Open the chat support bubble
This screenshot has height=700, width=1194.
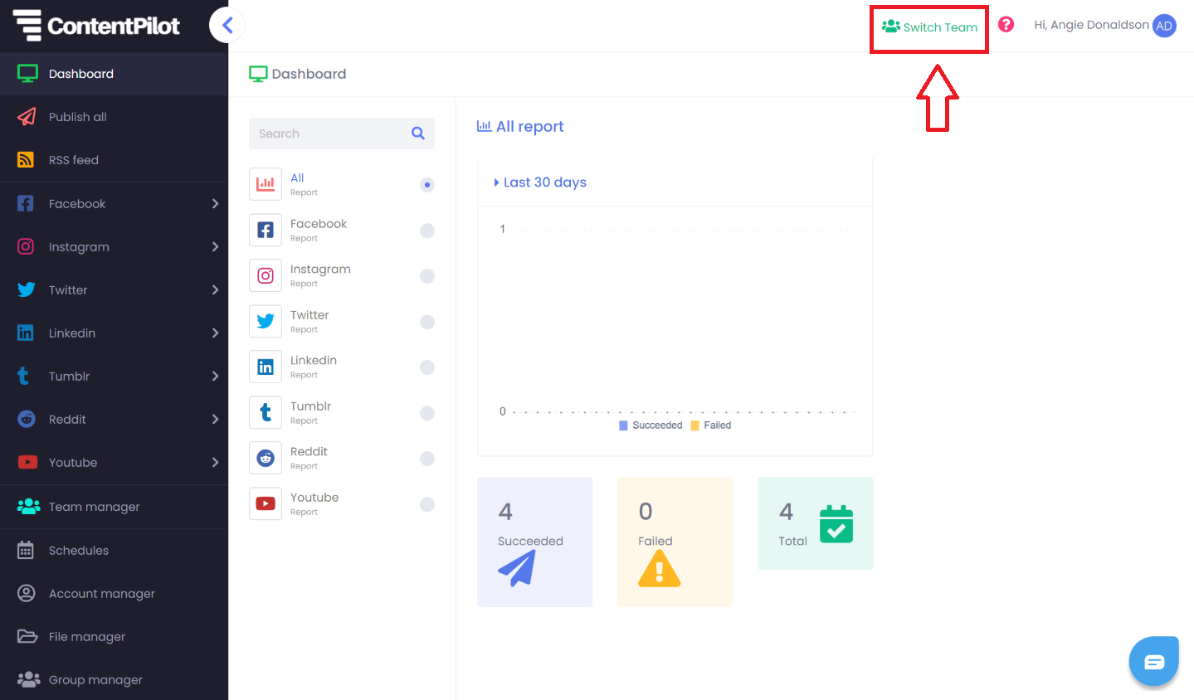(x=1153, y=661)
